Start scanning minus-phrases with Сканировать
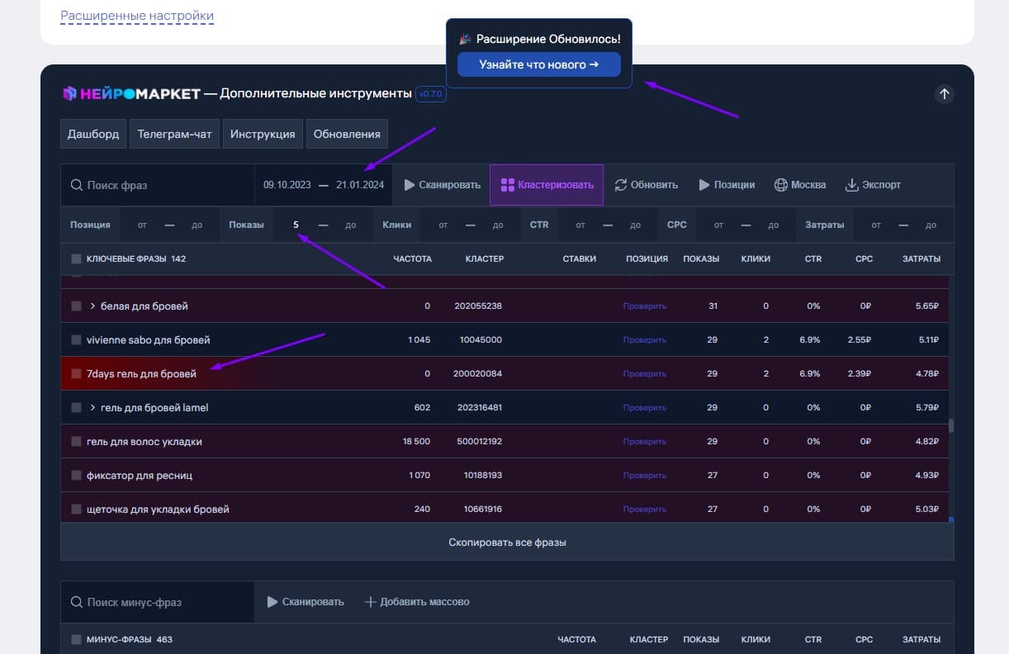 pyautogui.click(x=306, y=602)
